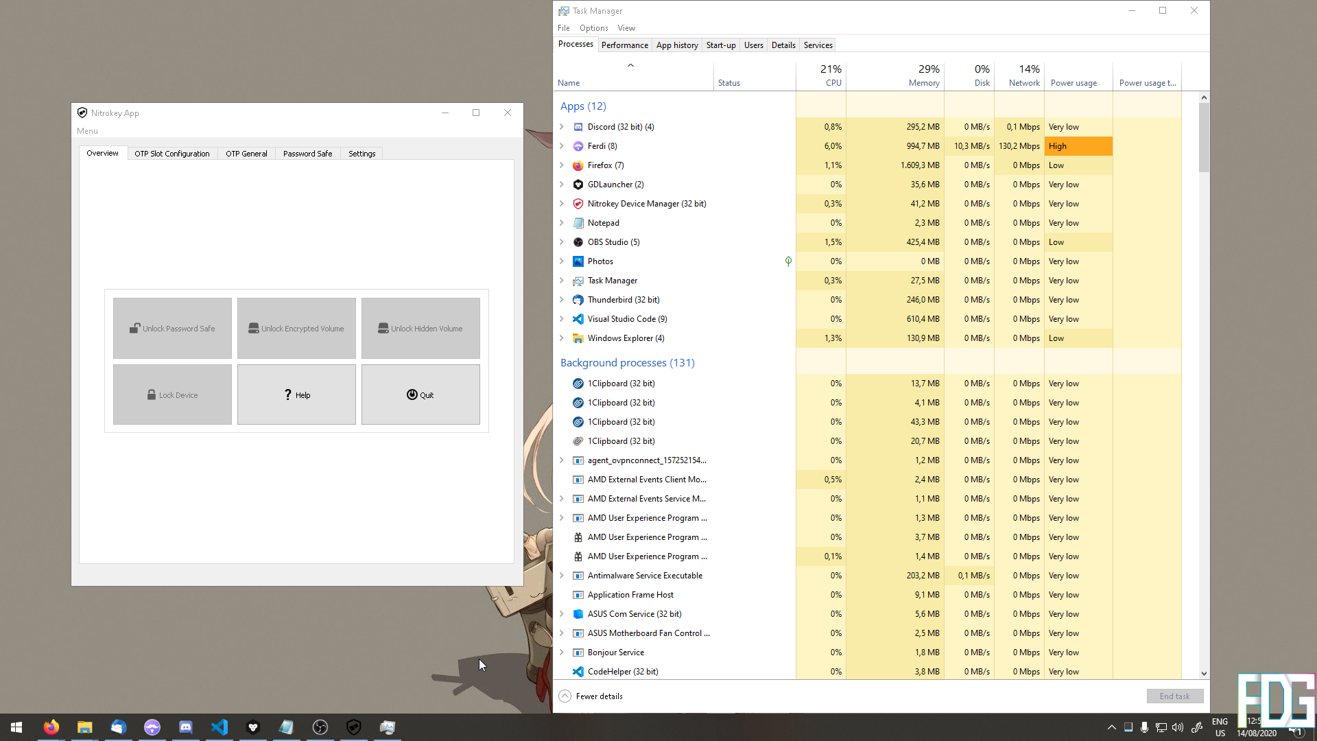The image size is (1317, 741).
Task: Open Firefox from the taskbar
Action: pos(51,727)
